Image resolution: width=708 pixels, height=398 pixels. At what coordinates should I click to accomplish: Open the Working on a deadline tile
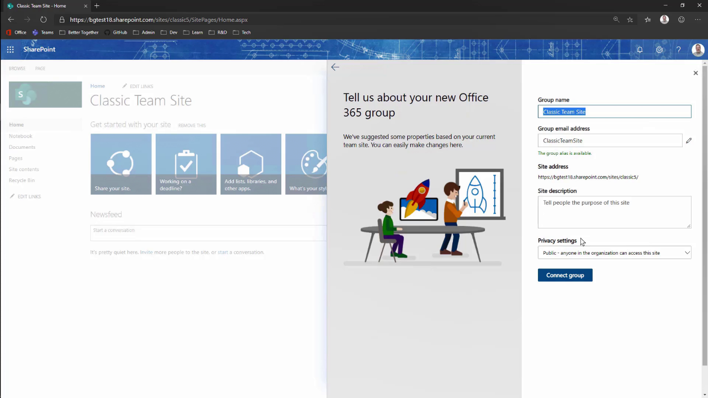[186, 164]
